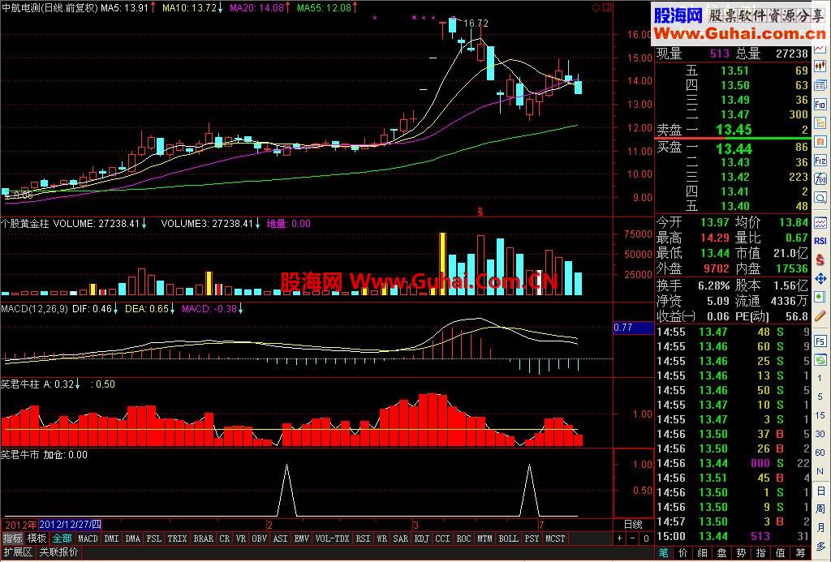The height and width of the screenshot is (562, 831).
Task: Click the + zoom in button
Action: pos(619,538)
